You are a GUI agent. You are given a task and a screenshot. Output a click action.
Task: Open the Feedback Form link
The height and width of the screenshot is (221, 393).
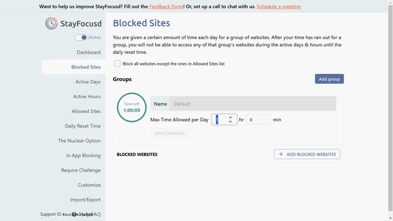pyautogui.click(x=166, y=6)
